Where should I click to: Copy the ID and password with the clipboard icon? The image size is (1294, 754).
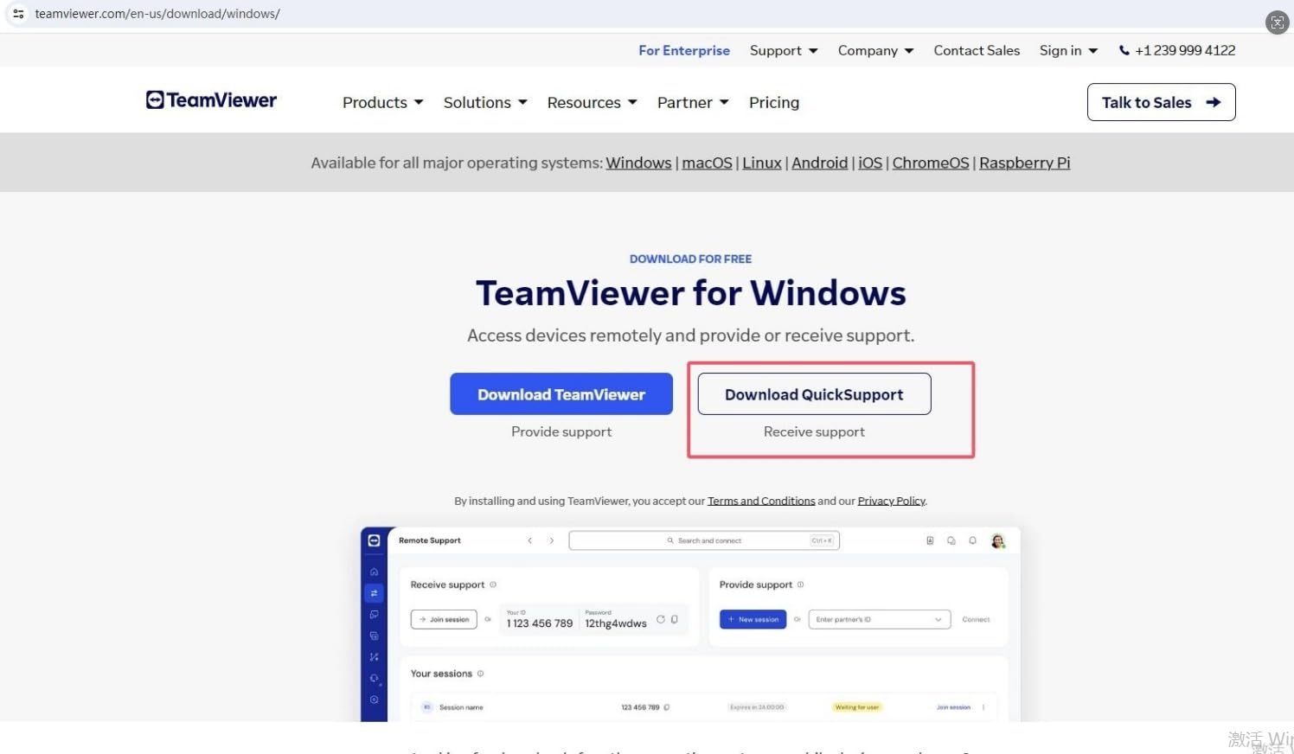[x=675, y=619]
